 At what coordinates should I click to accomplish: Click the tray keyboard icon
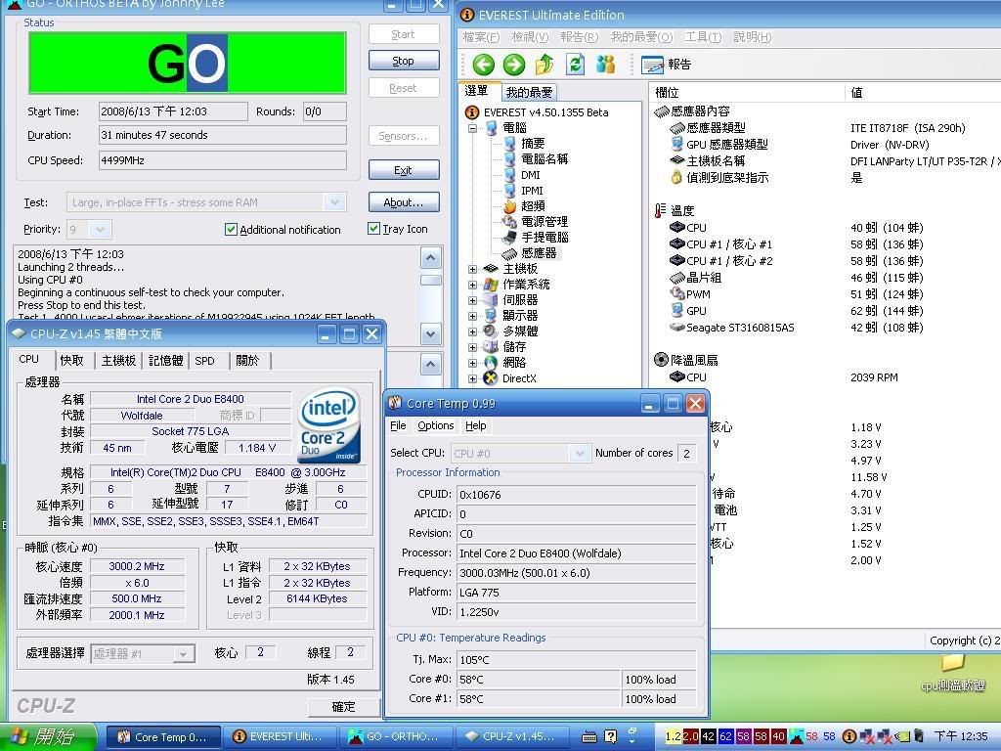(589, 737)
